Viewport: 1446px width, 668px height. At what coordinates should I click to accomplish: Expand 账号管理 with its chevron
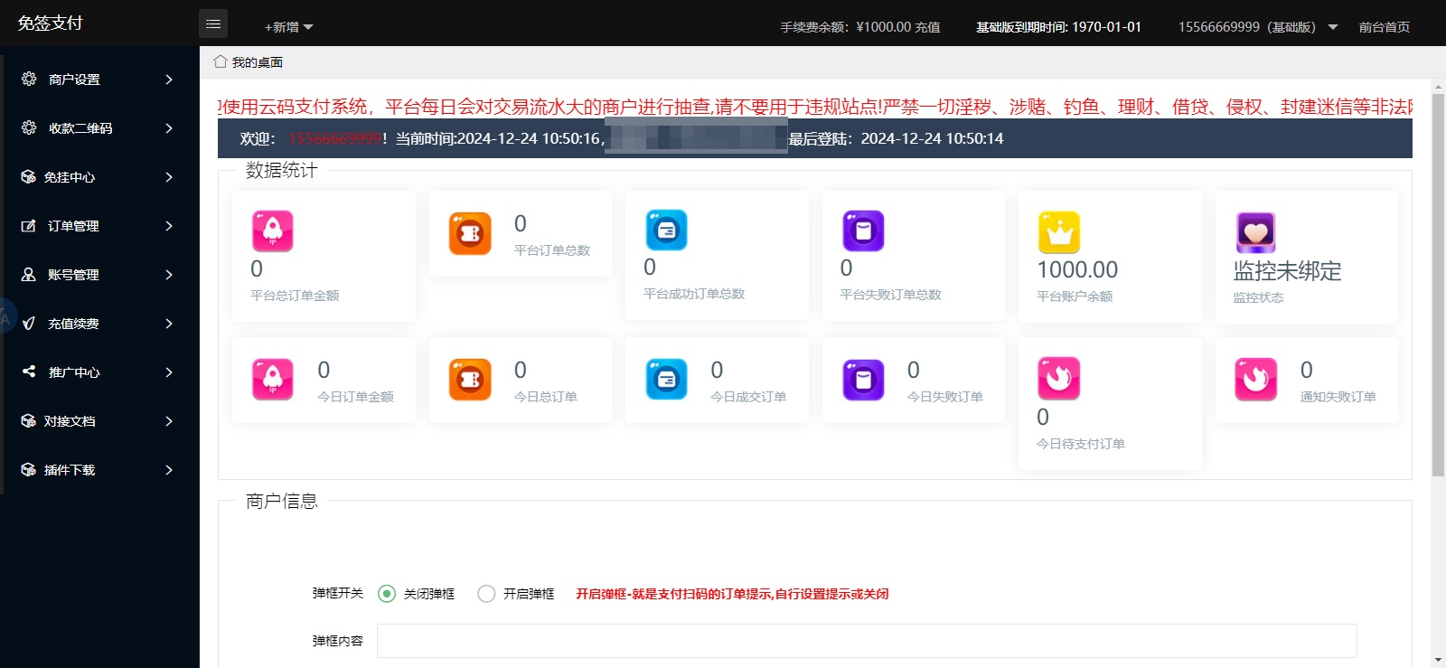point(169,275)
